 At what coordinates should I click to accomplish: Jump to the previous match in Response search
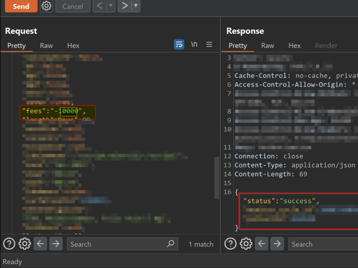[262, 244]
